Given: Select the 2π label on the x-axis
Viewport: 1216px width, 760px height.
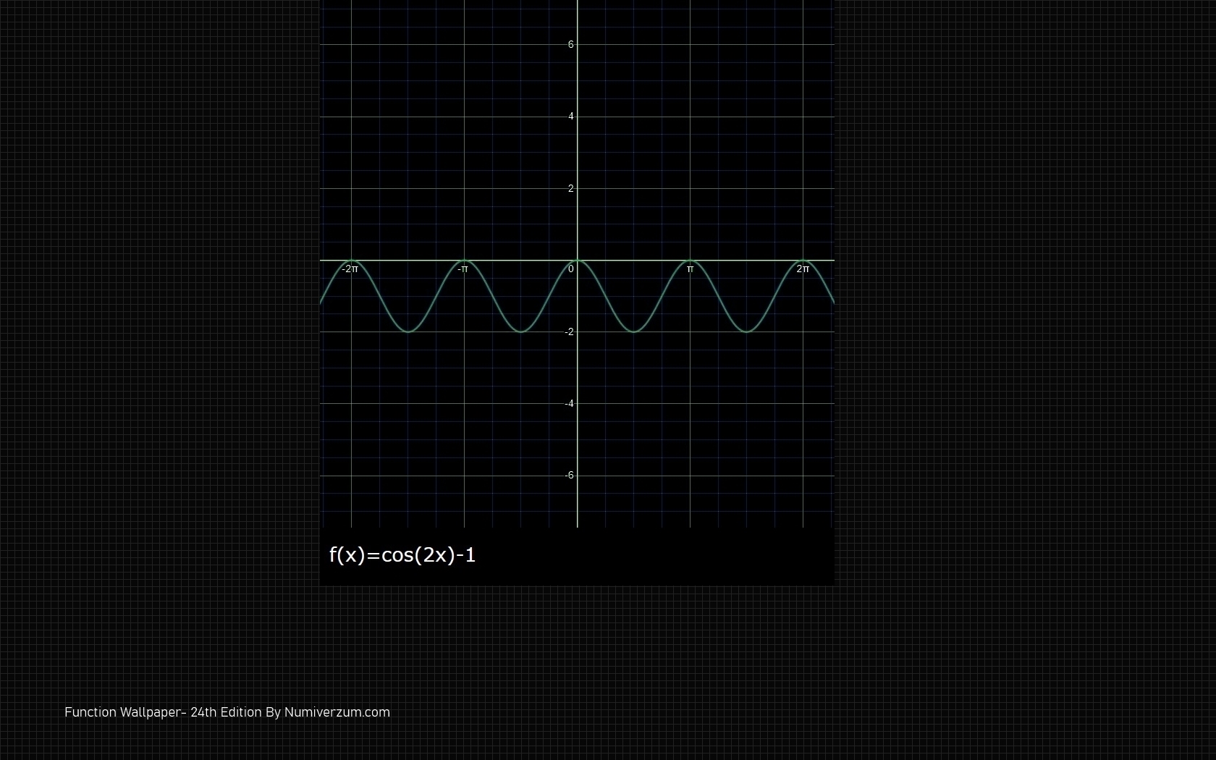Looking at the screenshot, I should [x=803, y=269].
